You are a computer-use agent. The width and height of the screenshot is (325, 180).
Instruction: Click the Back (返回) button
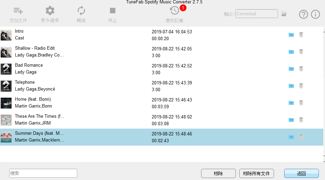tap(302, 174)
